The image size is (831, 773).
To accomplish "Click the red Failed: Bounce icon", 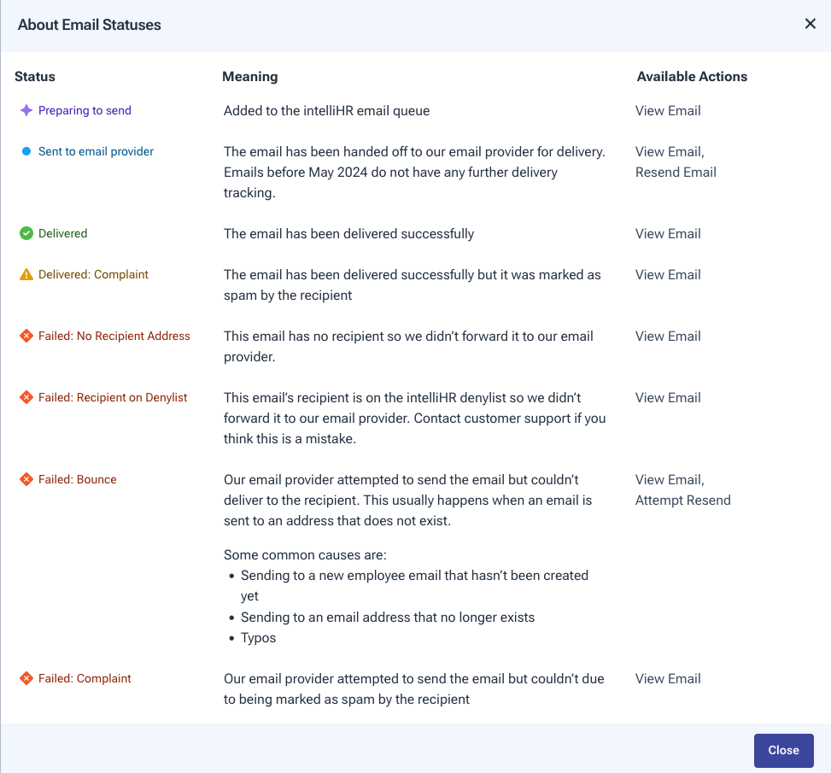I will 26,479.
